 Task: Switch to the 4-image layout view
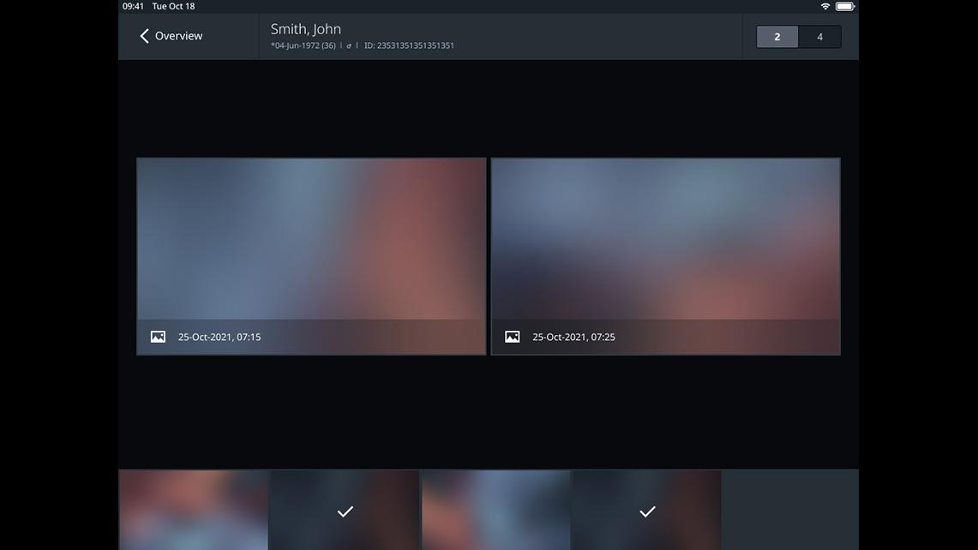[x=819, y=37]
